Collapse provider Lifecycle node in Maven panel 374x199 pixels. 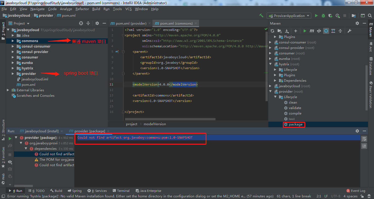click(x=275, y=97)
